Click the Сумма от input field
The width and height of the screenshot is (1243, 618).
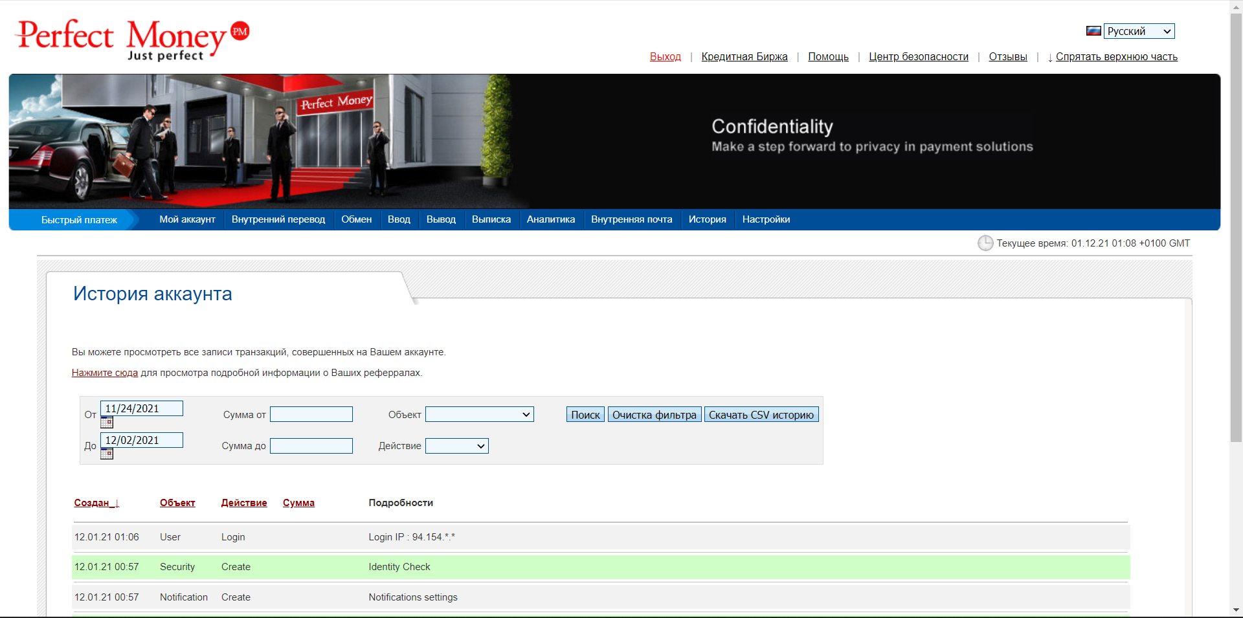coord(311,414)
